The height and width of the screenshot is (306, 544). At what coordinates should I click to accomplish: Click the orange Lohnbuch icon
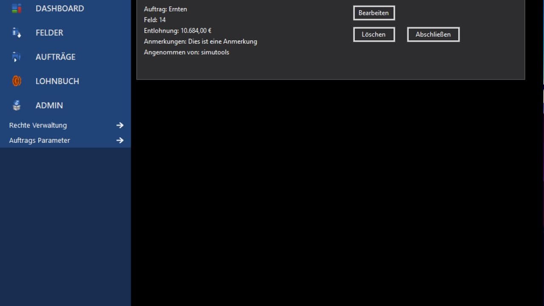pos(17,81)
